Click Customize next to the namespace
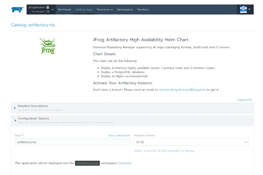263x175 pixels. coord(125,163)
